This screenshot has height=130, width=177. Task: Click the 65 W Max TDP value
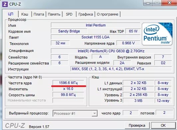pyautogui.click(x=133, y=31)
